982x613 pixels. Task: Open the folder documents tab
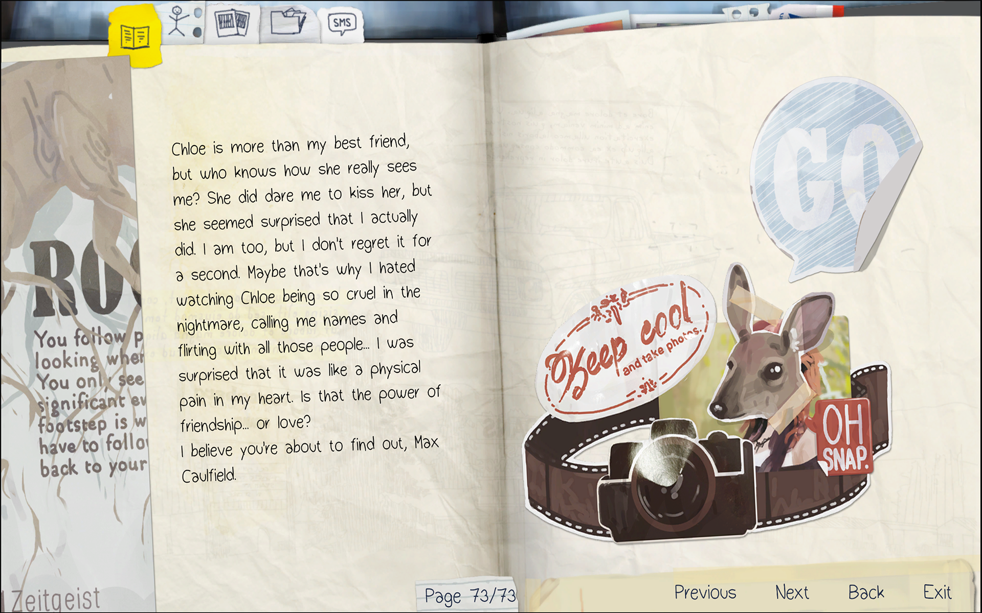(288, 22)
